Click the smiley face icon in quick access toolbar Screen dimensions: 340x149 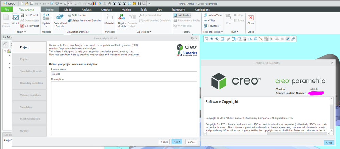tap(134, 4)
